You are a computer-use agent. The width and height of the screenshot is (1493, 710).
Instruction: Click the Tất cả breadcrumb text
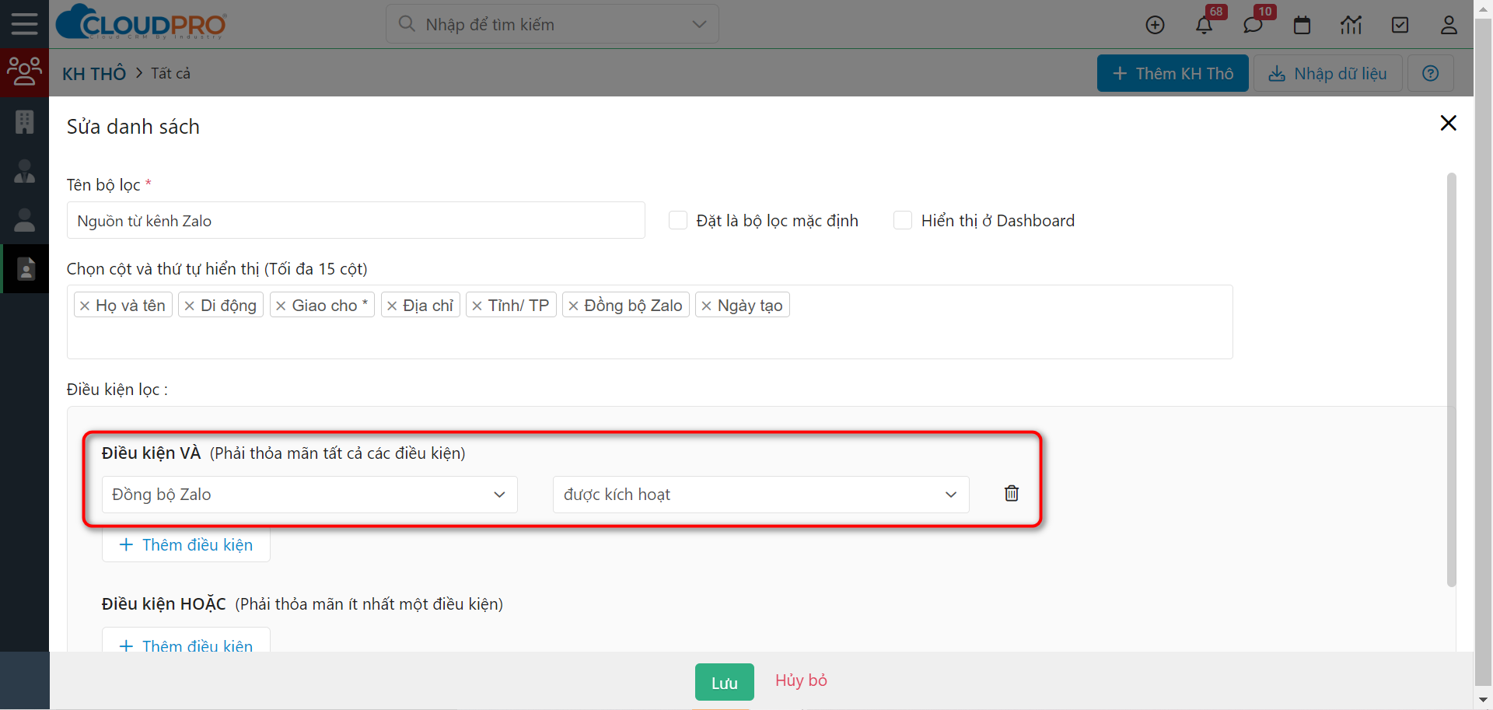coord(170,73)
